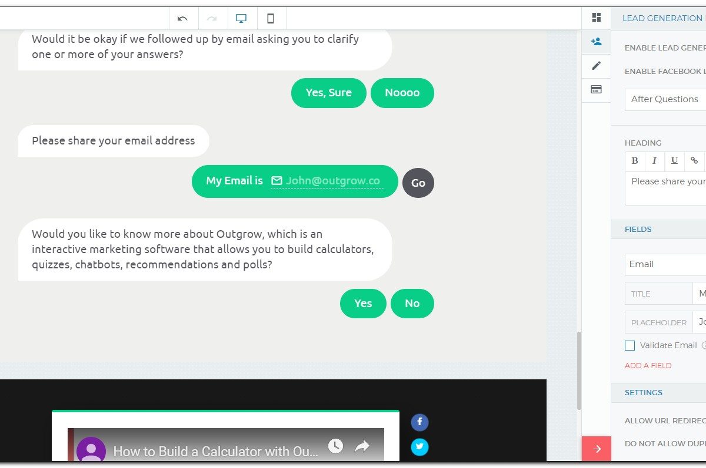
Task: Open the layout dashboard sidebar icon
Action: point(596,18)
